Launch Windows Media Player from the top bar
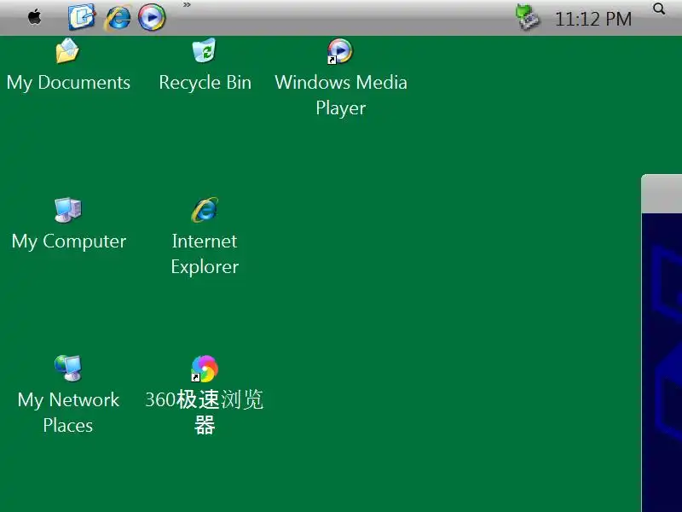This screenshot has height=512, width=682. (152, 17)
